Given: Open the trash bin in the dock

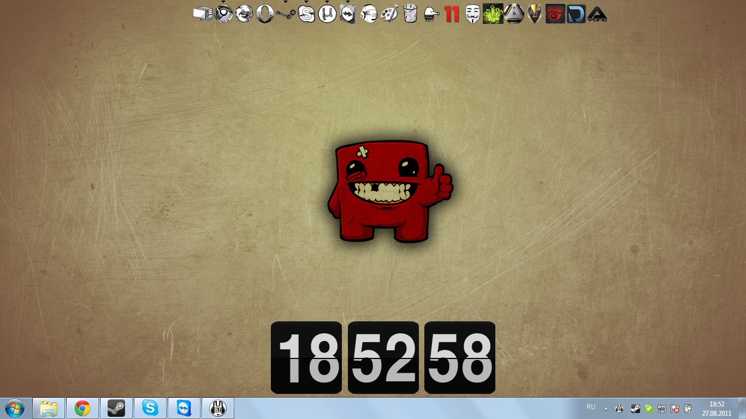Looking at the screenshot, I should (x=410, y=14).
